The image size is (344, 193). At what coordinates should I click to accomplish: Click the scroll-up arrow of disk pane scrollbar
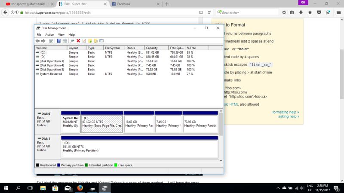(x=221, y=111)
